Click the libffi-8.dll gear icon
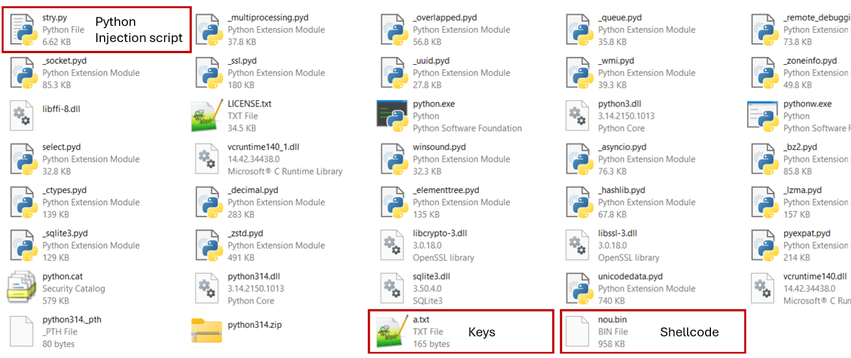 (x=22, y=116)
